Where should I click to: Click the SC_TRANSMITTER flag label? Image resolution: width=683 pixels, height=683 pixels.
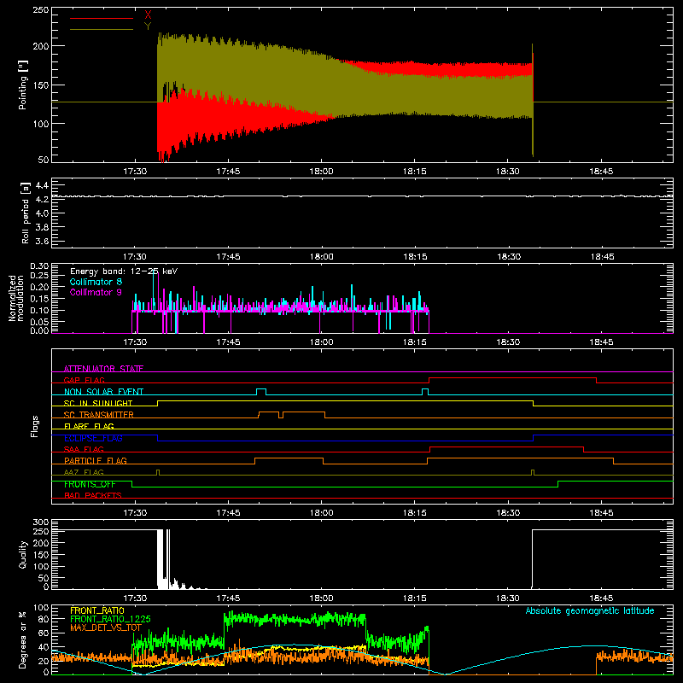tap(99, 415)
